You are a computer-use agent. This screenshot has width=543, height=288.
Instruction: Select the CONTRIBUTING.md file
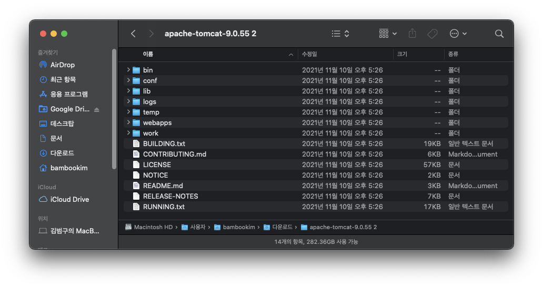(316, 154)
